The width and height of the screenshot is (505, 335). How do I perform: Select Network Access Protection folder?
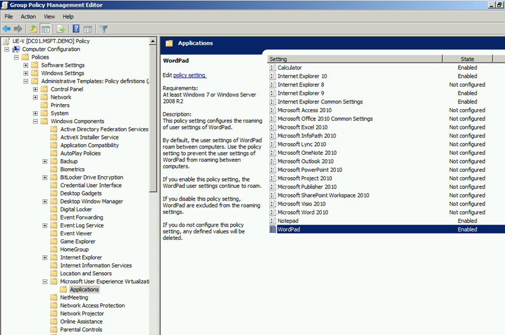[92, 305]
